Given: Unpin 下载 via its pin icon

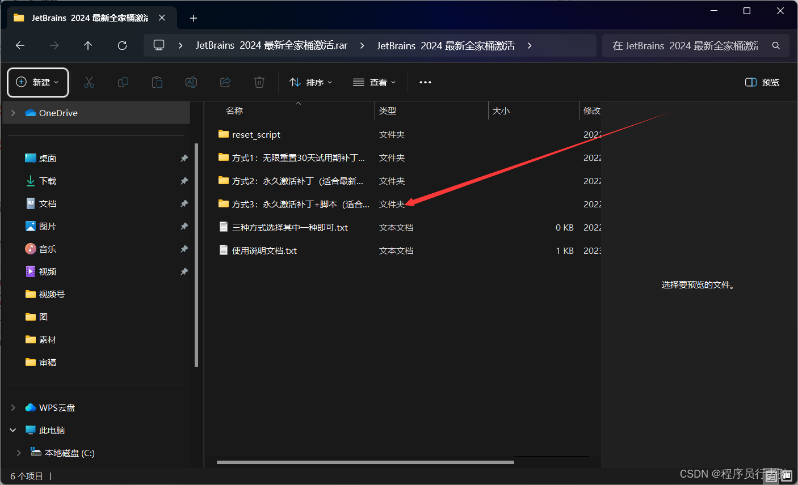Looking at the screenshot, I should click(184, 181).
